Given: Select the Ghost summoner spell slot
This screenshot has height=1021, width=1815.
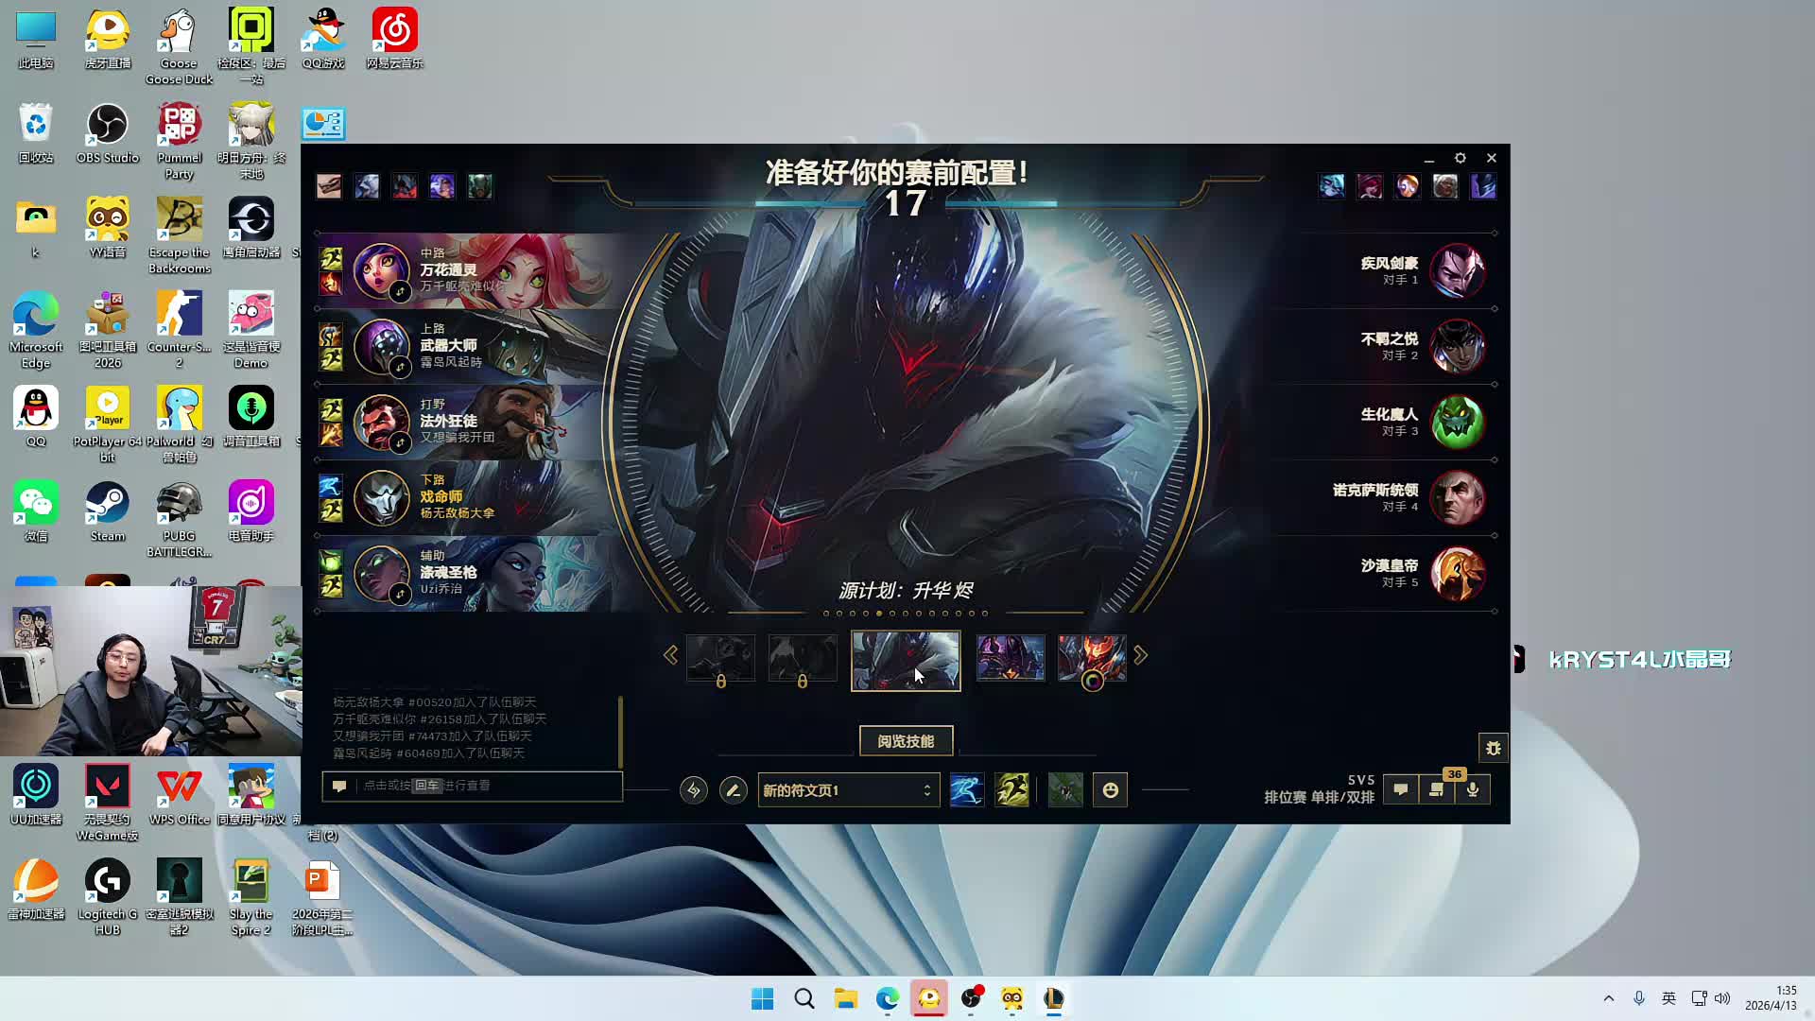Looking at the screenshot, I should point(966,789).
